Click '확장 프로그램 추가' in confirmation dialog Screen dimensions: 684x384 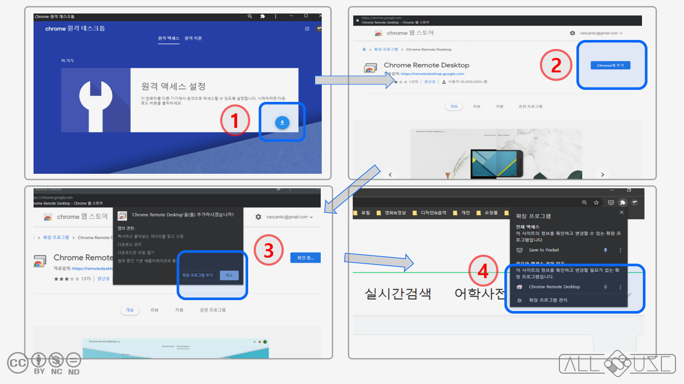(x=198, y=275)
